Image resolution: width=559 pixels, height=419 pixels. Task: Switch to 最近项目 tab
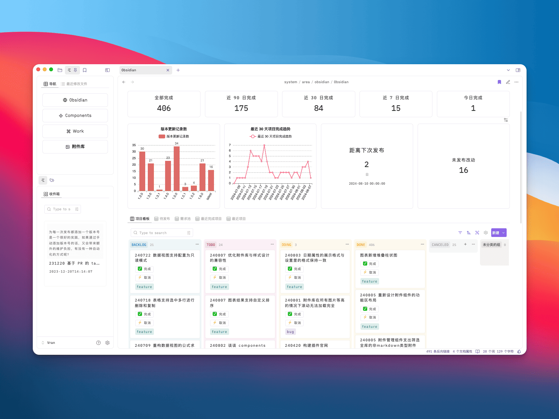(x=236, y=219)
